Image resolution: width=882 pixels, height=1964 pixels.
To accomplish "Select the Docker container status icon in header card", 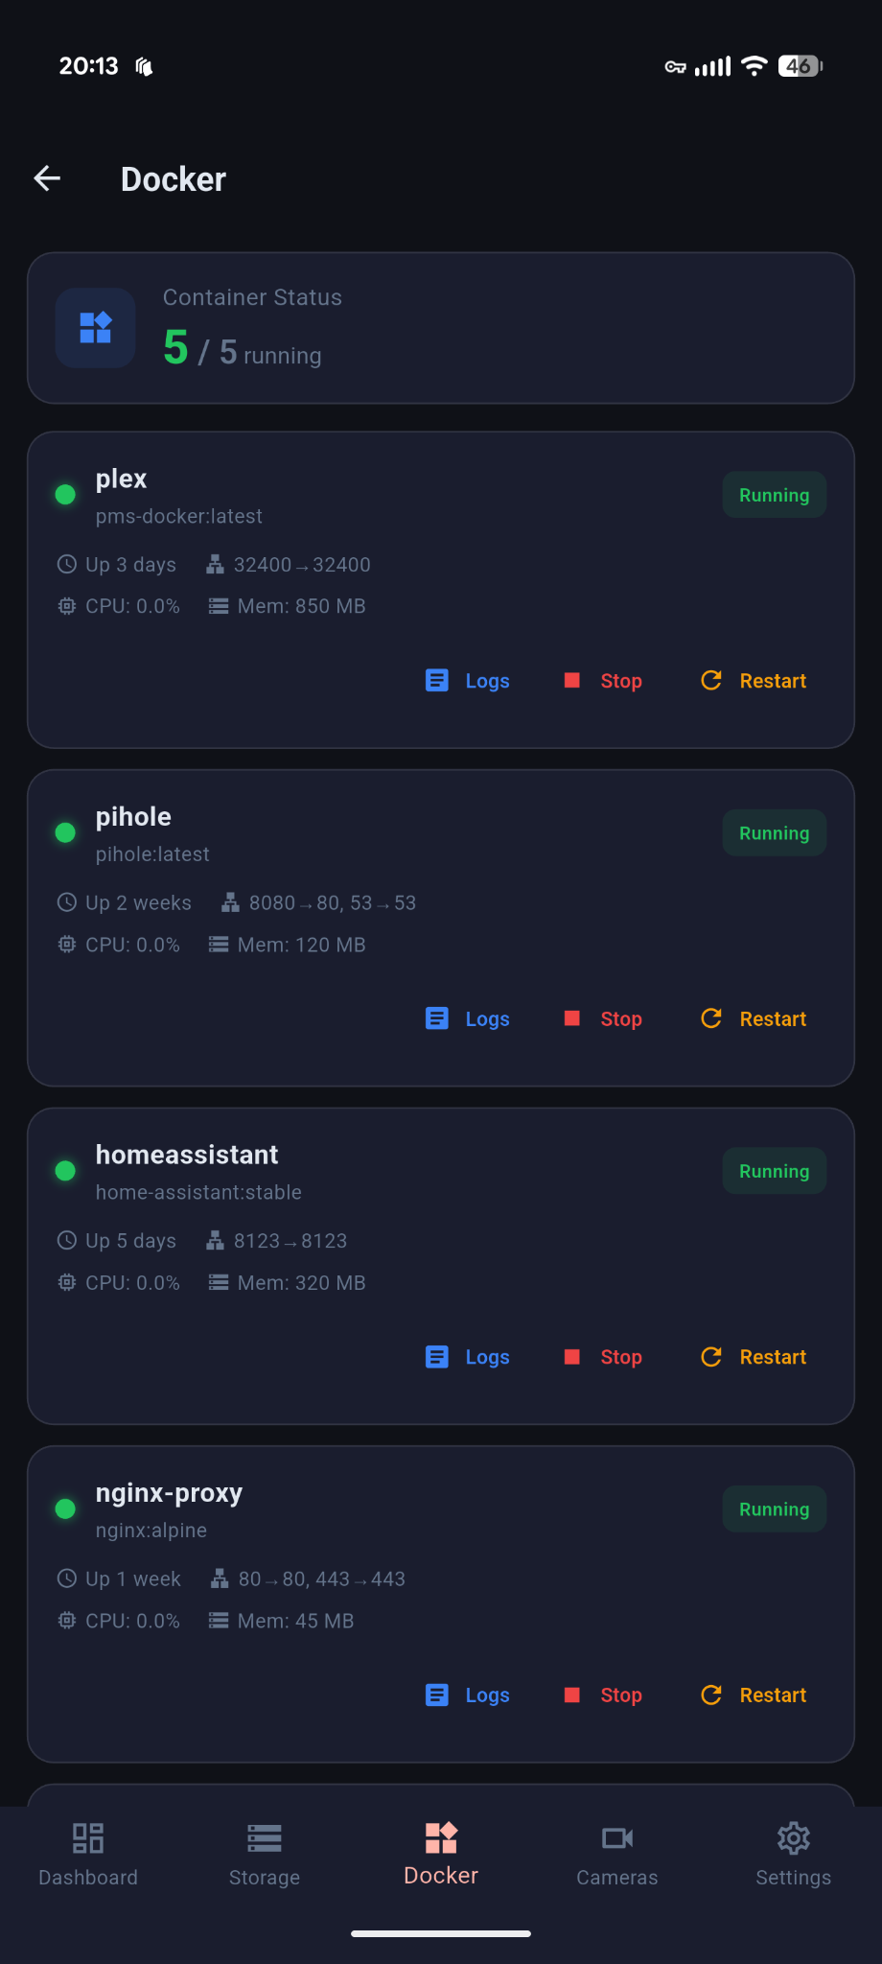I will click(x=95, y=328).
